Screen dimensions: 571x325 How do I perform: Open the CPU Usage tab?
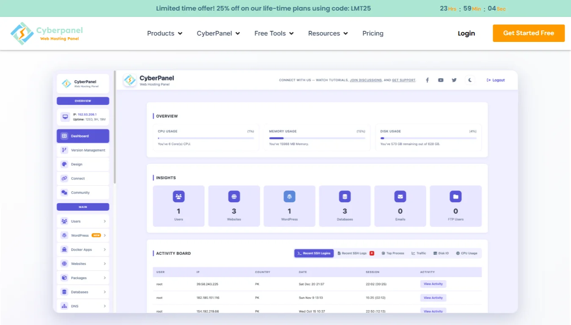[x=466, y=253]
